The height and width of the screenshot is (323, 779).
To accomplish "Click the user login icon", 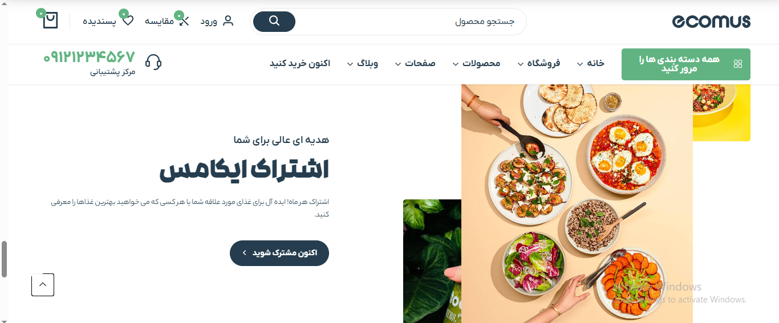I will click(228, 21).
